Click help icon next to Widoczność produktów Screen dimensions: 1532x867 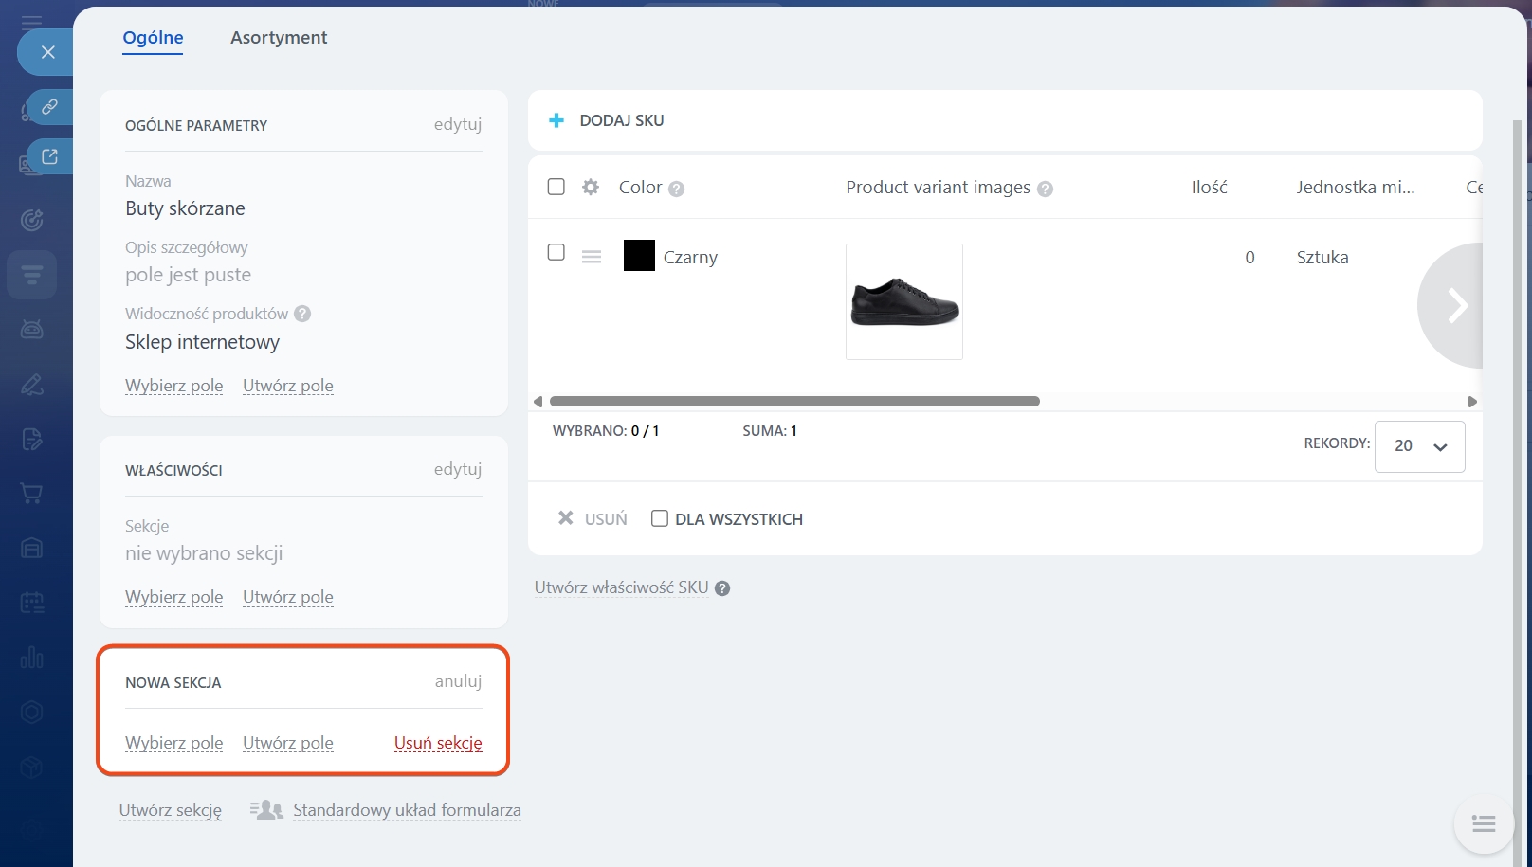[302, 314]
